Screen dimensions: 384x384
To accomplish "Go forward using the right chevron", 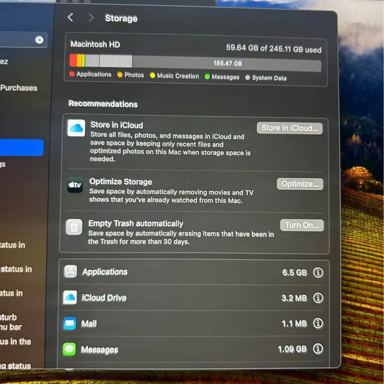I will (91, 17).
